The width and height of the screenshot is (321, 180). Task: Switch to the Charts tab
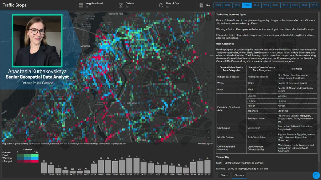point(224,175)
